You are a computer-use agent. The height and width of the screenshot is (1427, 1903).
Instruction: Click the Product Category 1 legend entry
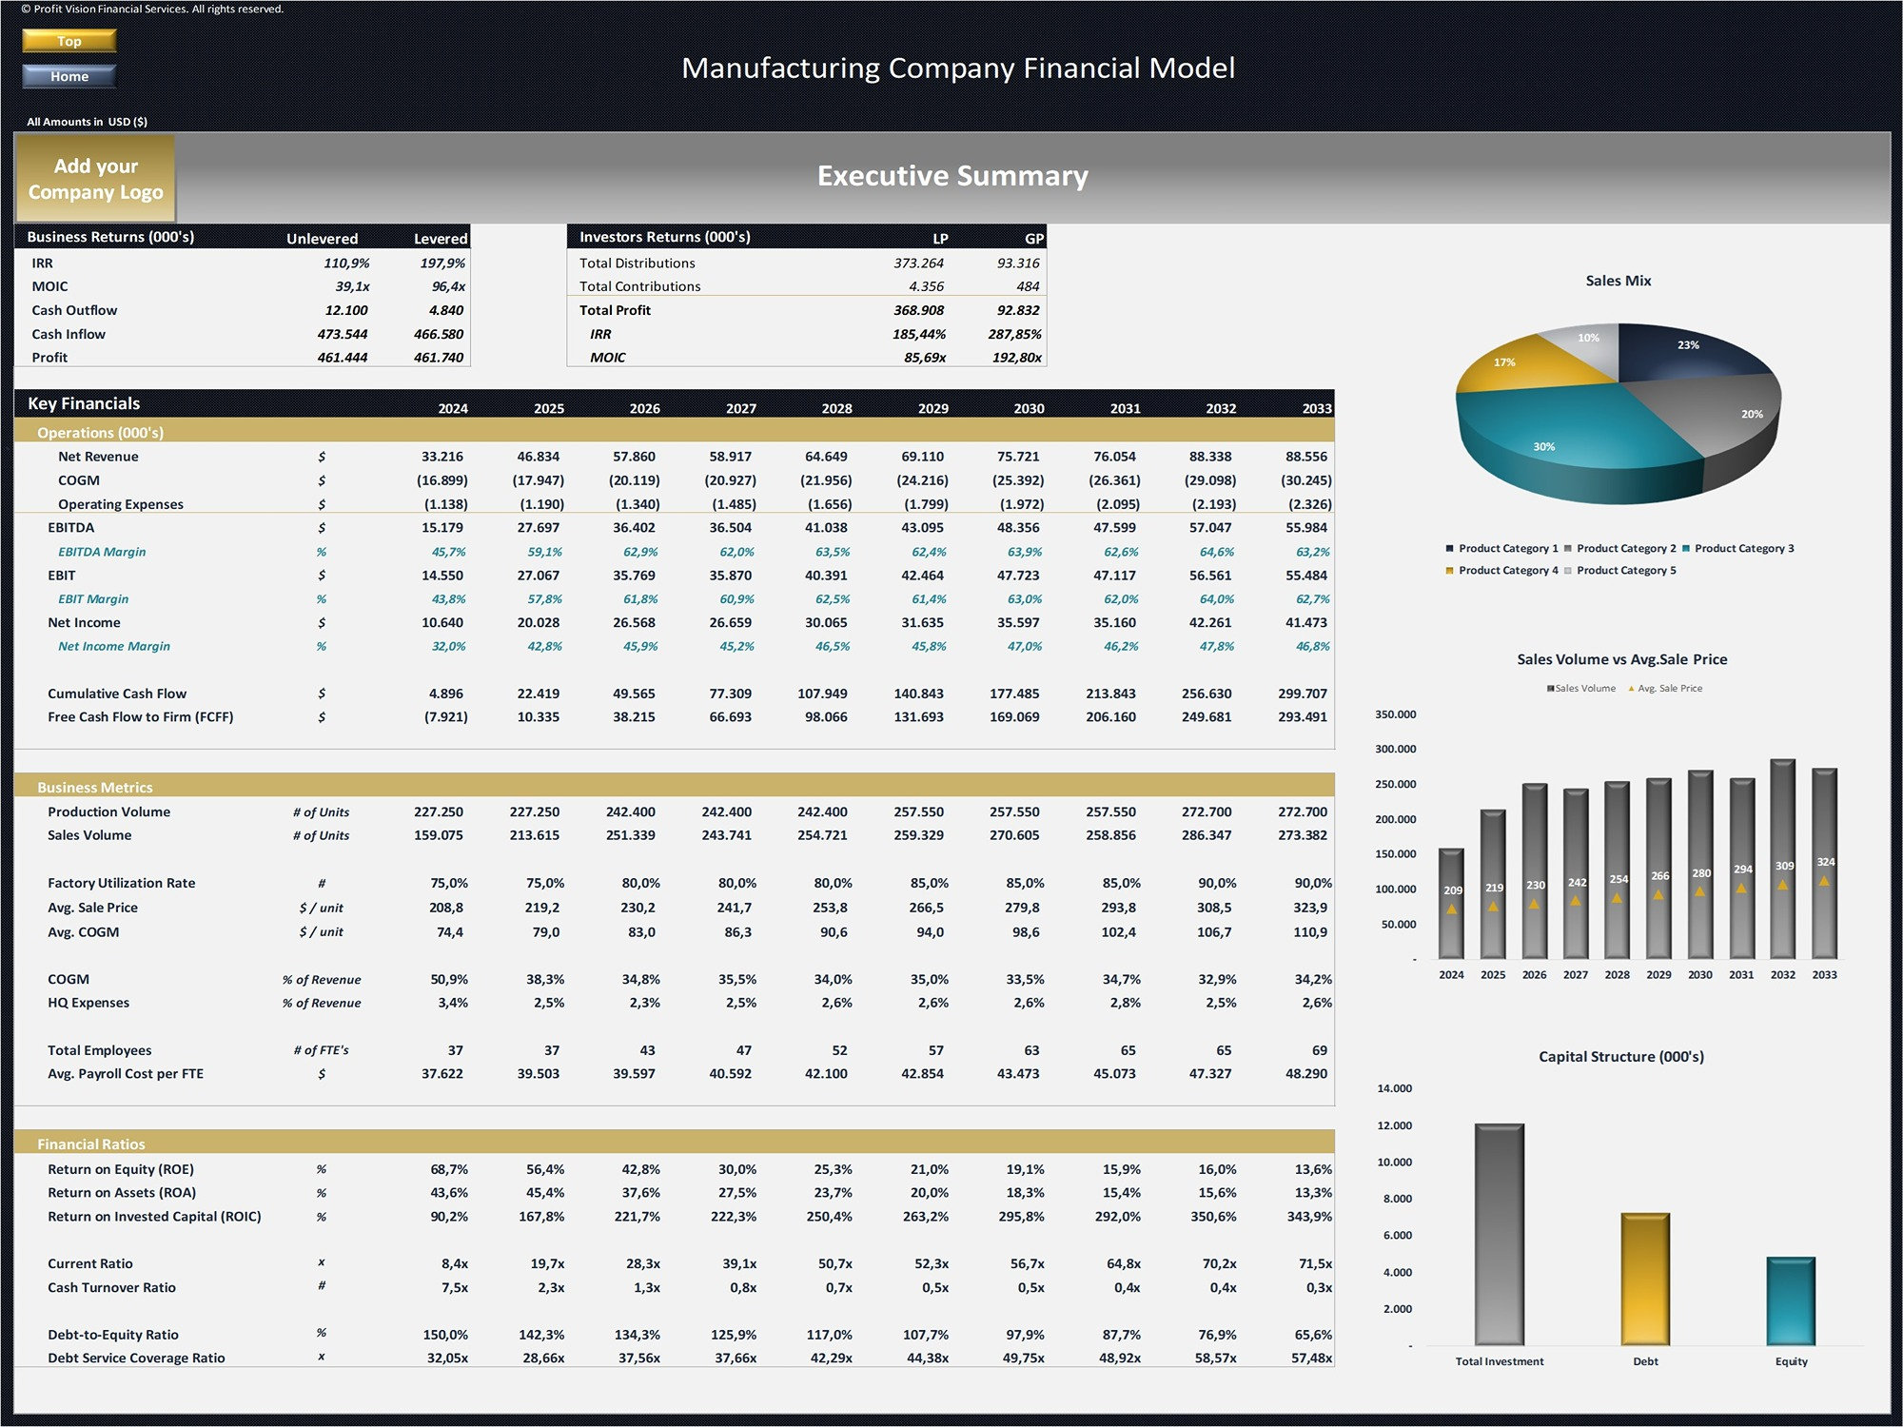pyautogui.click(x=1506, y=548)
